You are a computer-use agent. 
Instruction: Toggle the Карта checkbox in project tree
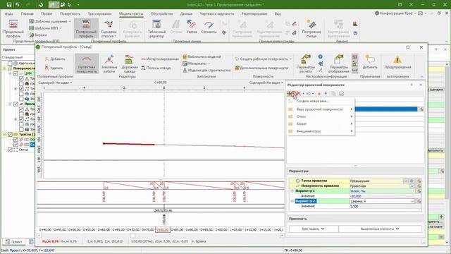[x=10, y=63]
